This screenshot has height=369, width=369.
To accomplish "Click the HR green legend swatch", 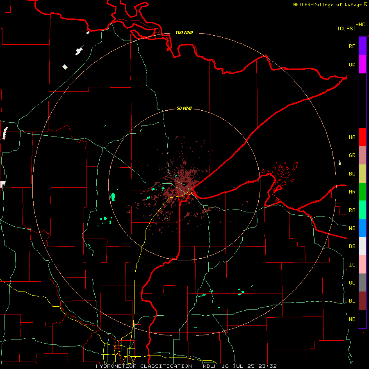I will coord(362,191).
